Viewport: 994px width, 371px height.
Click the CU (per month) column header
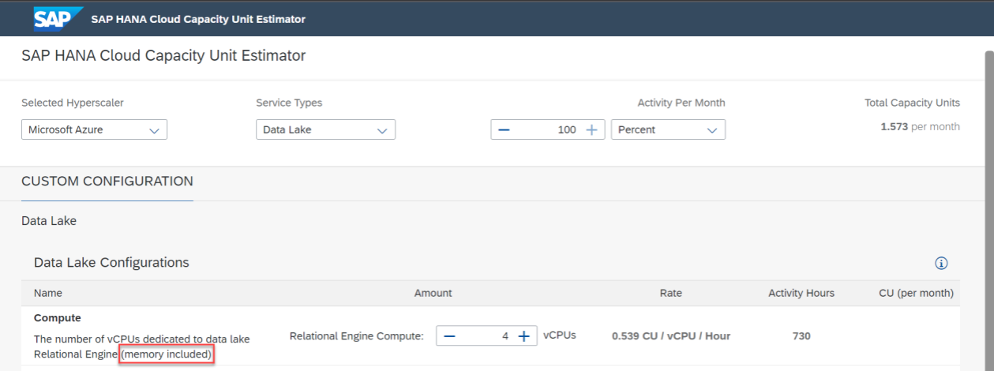tap(916, 293)
